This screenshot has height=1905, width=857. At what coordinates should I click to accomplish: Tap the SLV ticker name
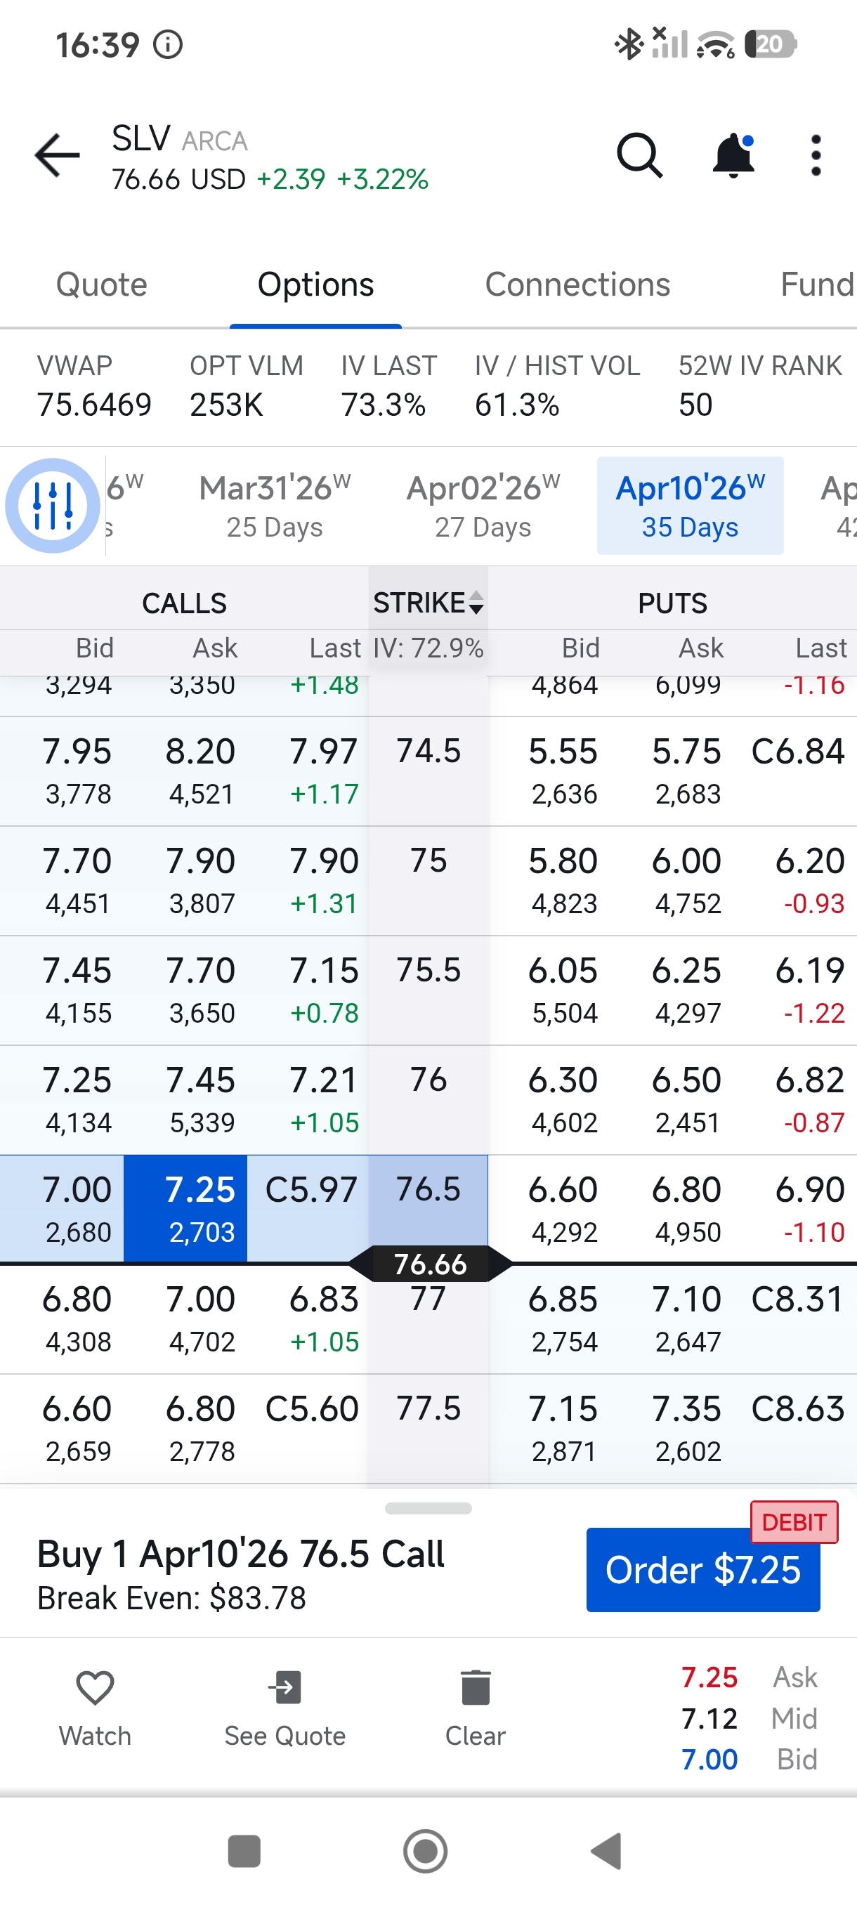pos(140,138)
